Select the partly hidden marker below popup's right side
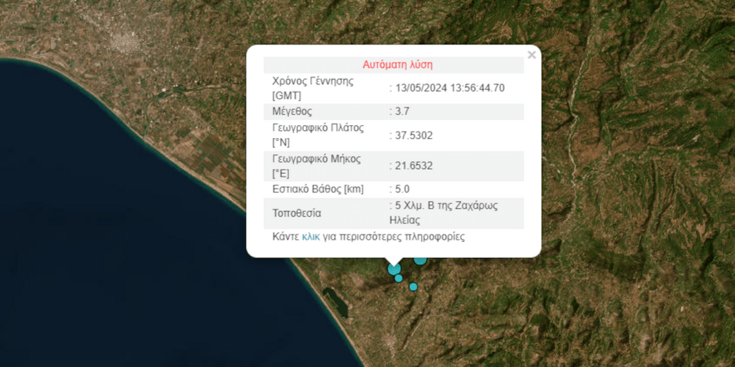Image resolution: width=735 pixels, height=367 pixels. click(420, 260)
